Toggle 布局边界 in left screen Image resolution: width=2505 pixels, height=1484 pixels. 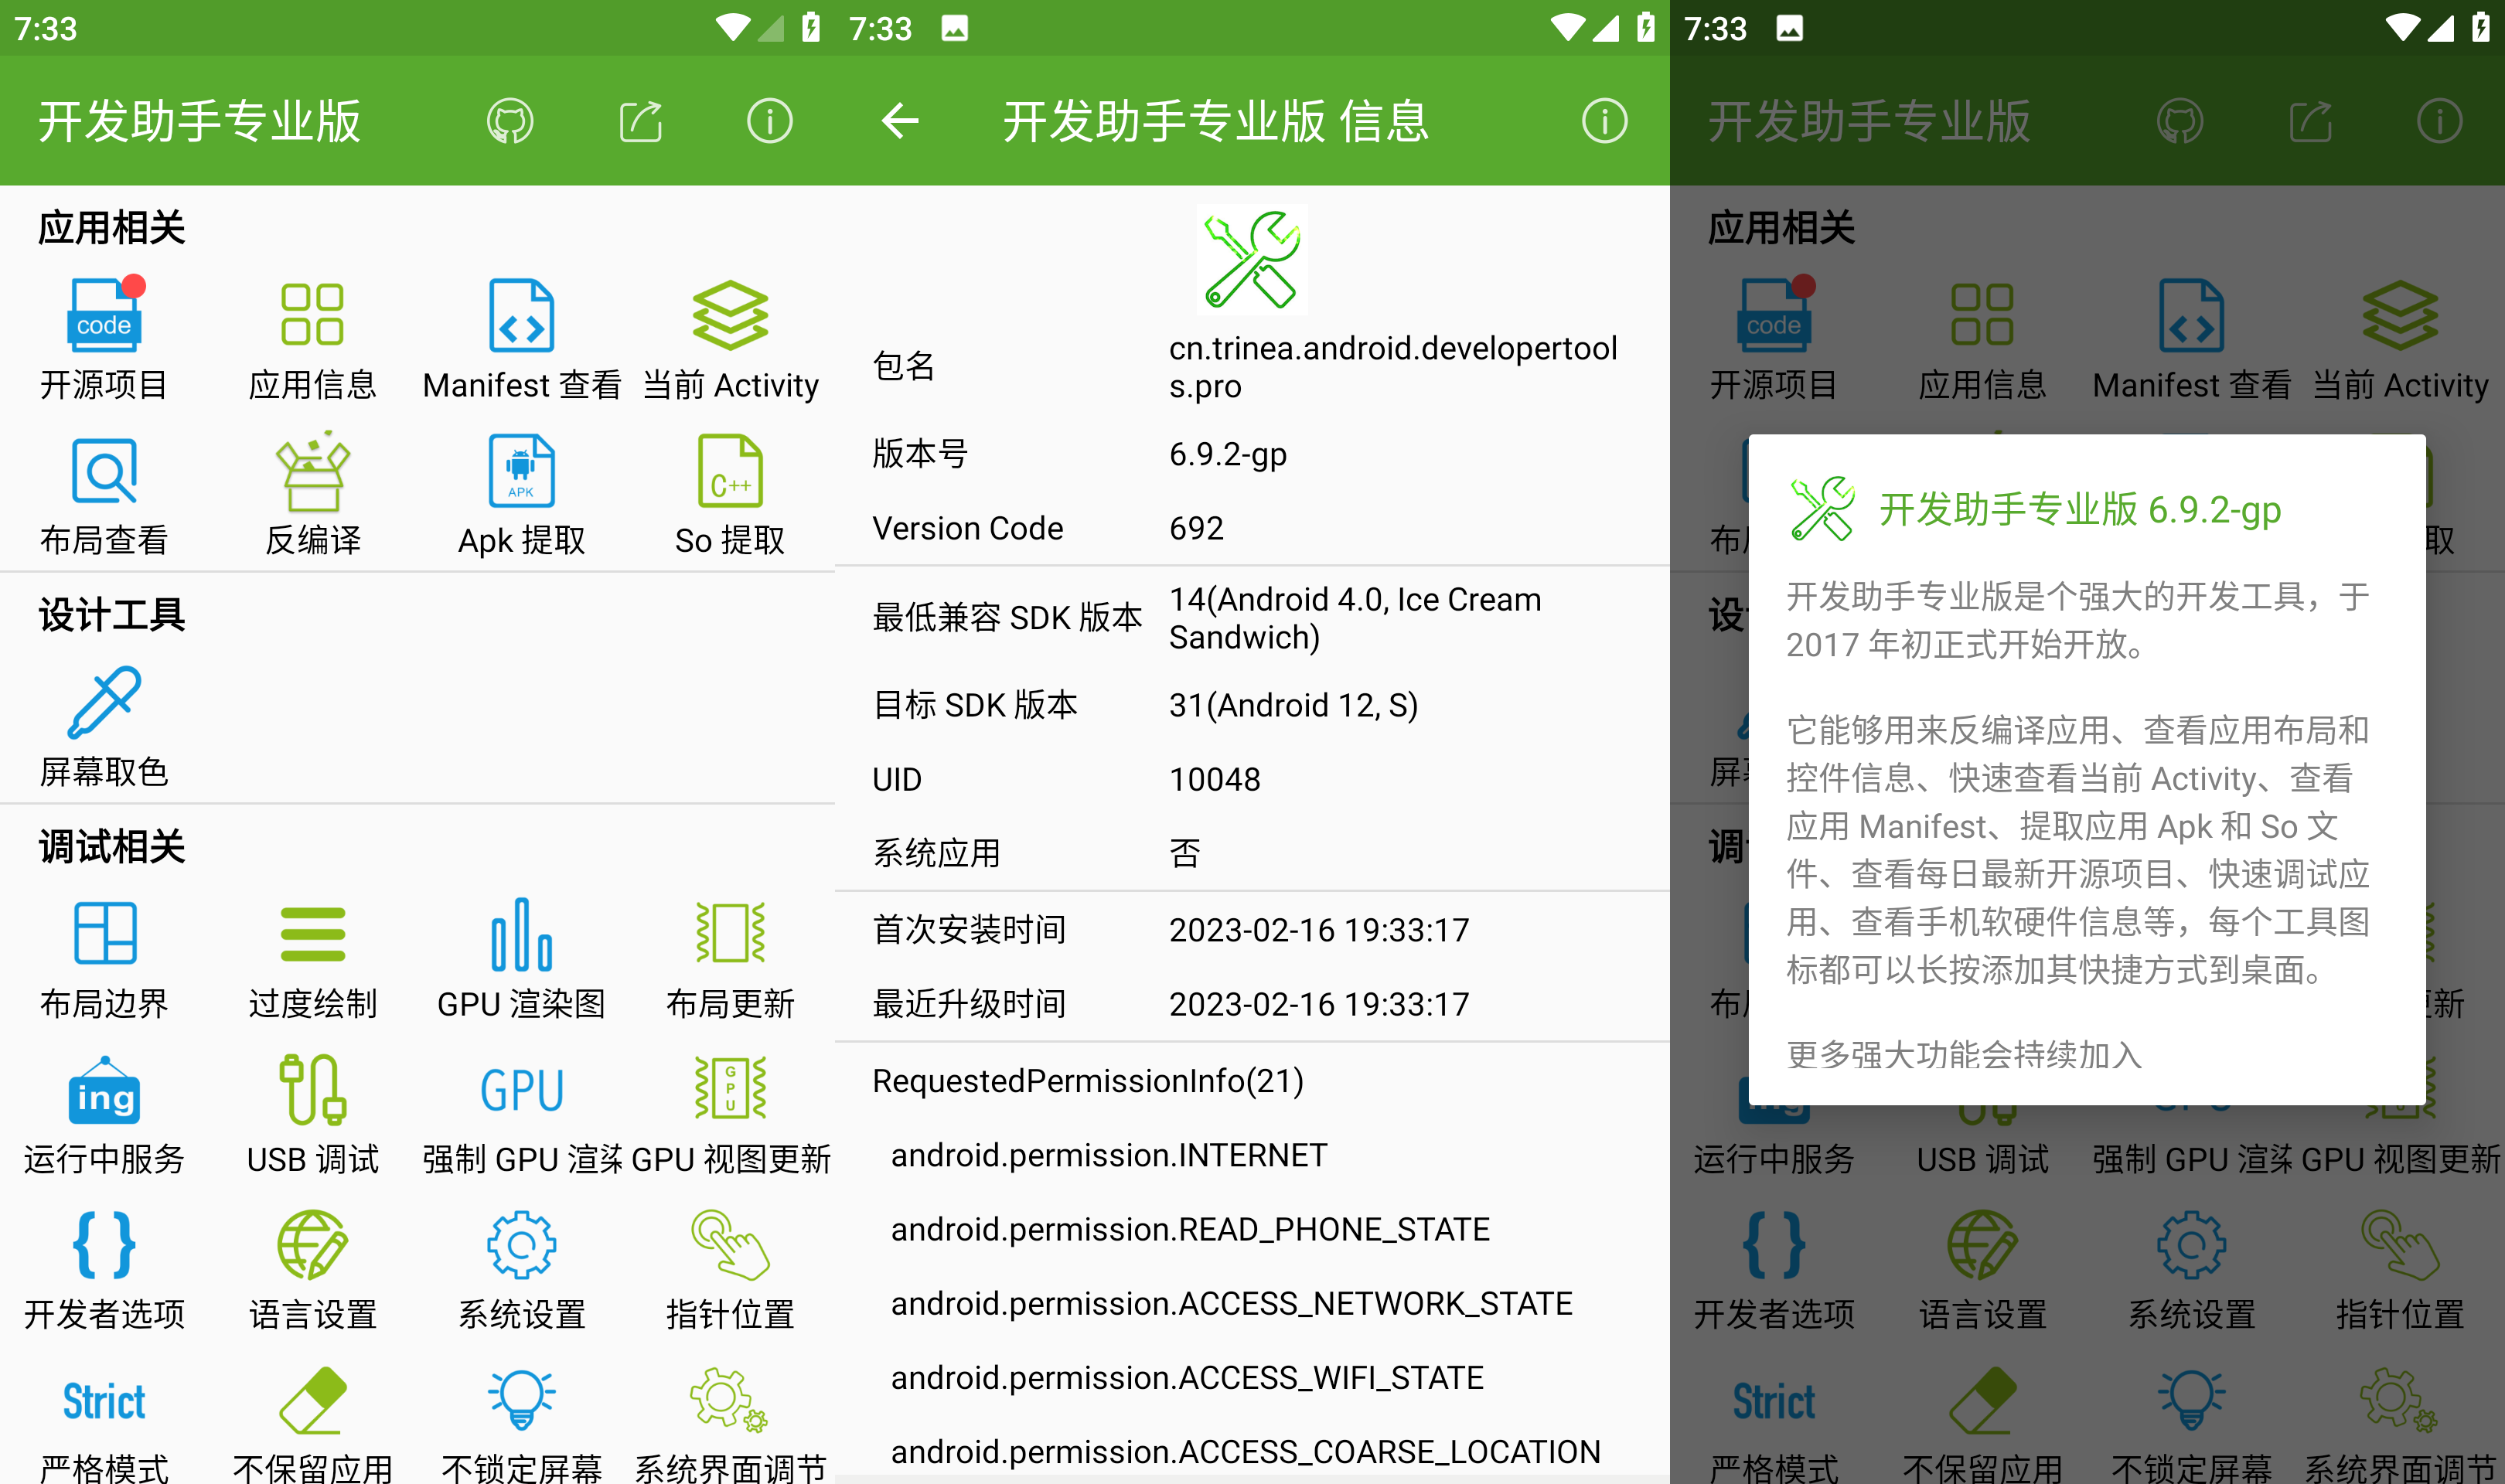104,960
